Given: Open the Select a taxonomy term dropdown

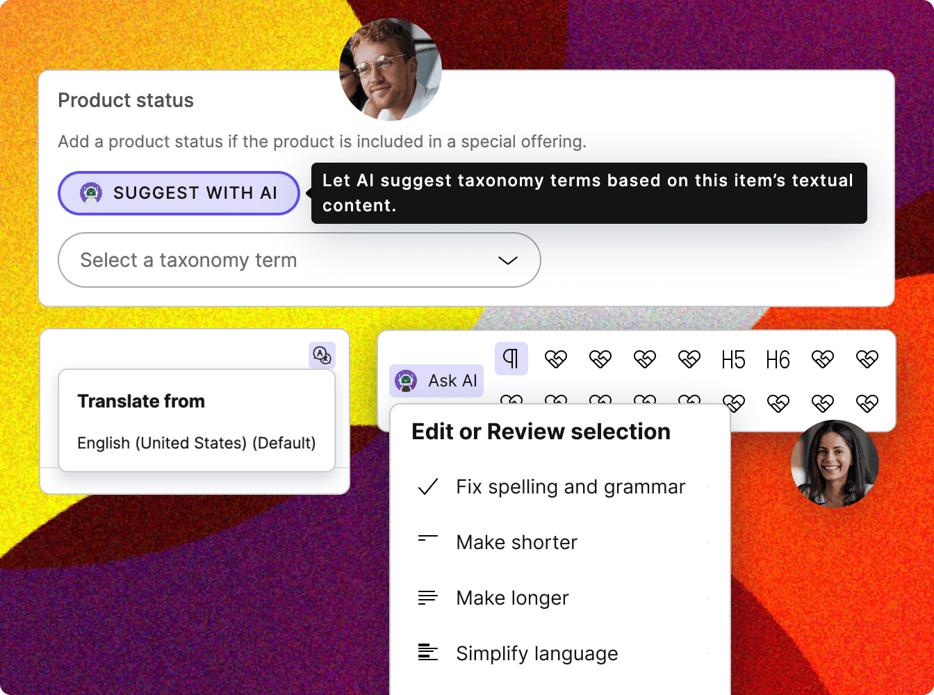Looking at the screenshot, I should (299, 260).
